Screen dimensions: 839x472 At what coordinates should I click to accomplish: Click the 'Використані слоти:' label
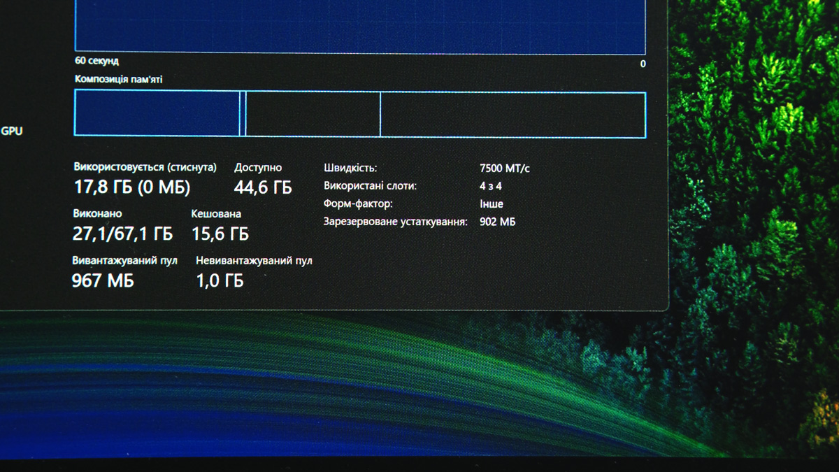point(370,186)
